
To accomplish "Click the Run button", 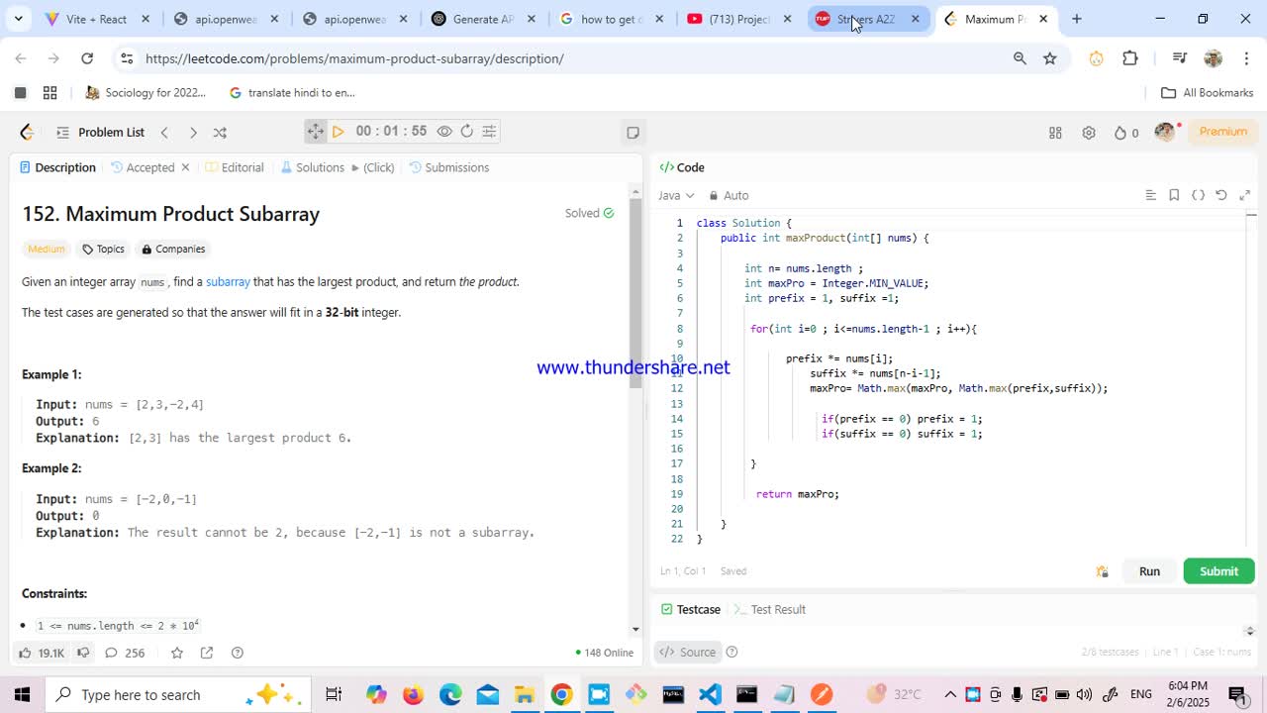I will (x=1149, y=571).
